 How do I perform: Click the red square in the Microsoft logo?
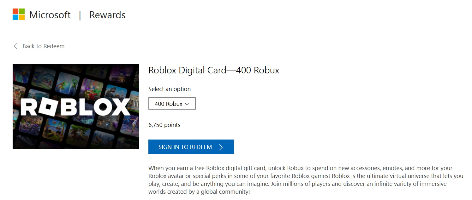pyautogui.click(x=16, y=11)
